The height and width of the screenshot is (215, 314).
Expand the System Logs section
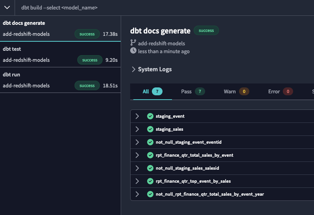[151, 69]
